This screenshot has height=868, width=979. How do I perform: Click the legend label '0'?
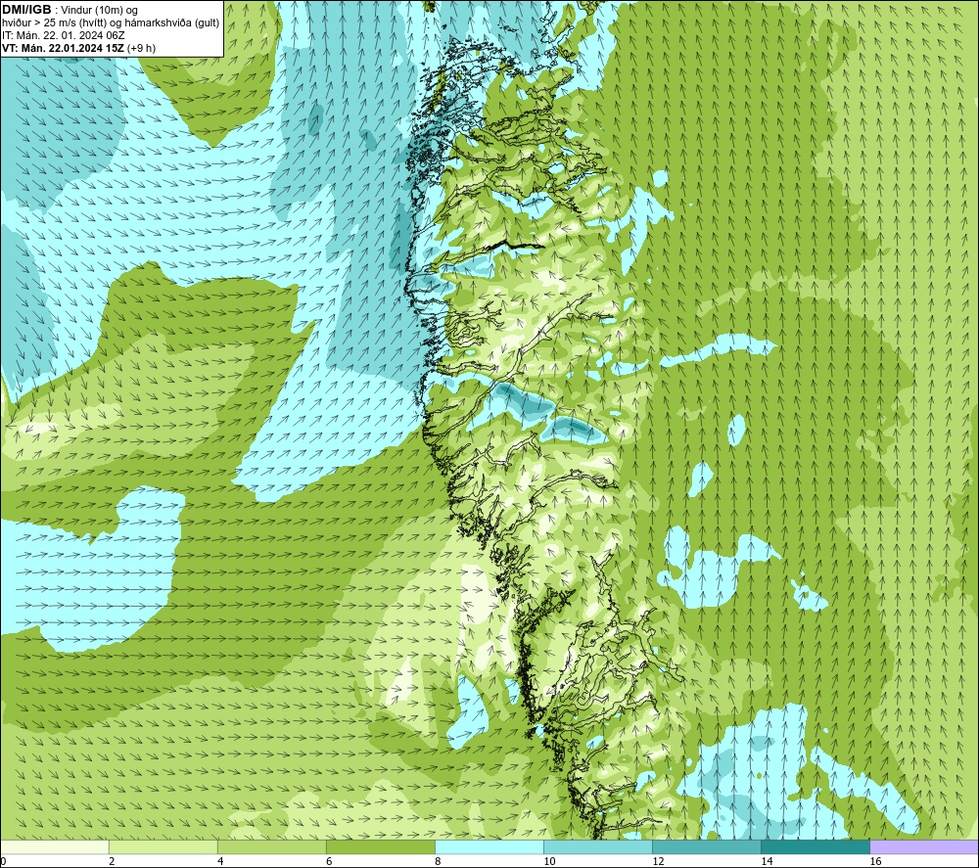click(x=3, y=862)
